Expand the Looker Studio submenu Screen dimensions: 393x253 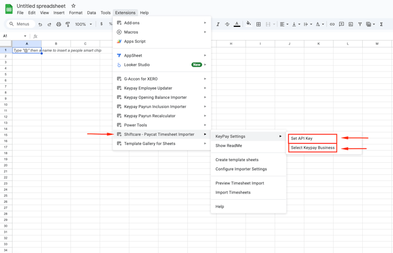tap(162, 65)
